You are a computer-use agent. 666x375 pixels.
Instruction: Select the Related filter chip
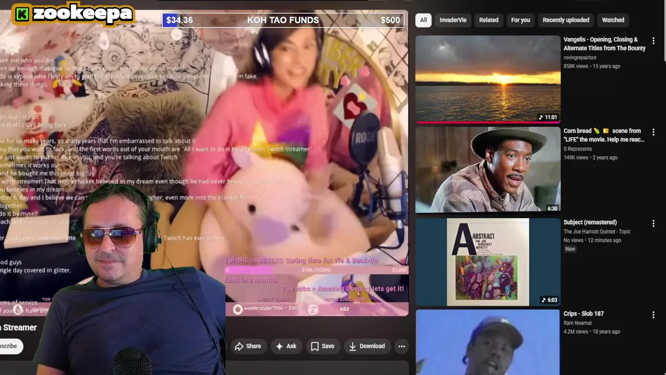point(489,20)
